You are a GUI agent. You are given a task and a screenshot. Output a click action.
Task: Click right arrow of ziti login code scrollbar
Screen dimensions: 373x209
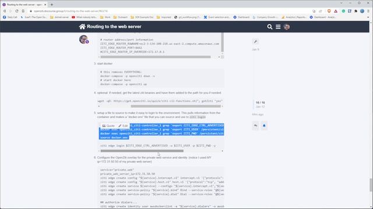pos(223,151)
